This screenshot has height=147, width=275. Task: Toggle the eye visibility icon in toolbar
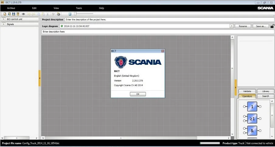coord(23,14)
